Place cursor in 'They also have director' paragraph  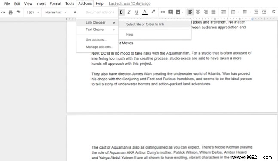(x=171, y=79)
